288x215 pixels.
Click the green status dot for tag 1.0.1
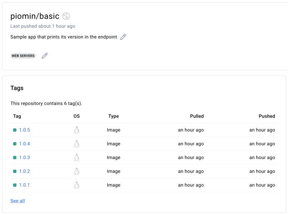[x=15, y=185]
